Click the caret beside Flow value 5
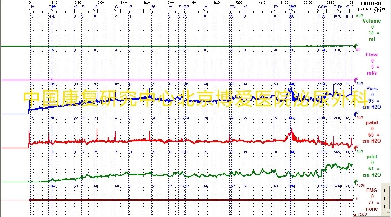 378,67
